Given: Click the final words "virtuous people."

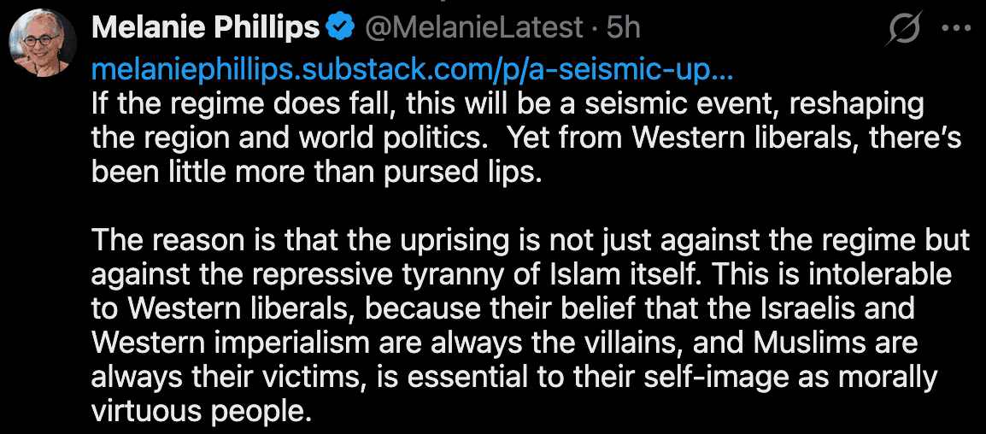Looking at the screenshot, I should pos(199,409).
